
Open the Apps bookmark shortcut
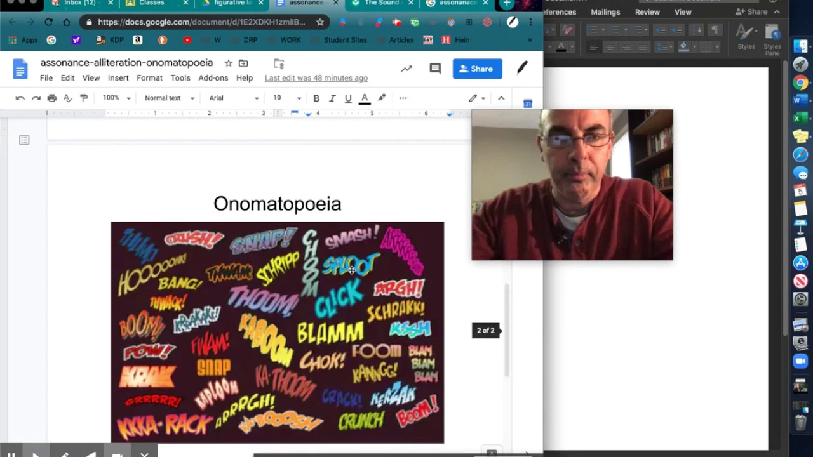pyautogui.click(x=24, y=40)
